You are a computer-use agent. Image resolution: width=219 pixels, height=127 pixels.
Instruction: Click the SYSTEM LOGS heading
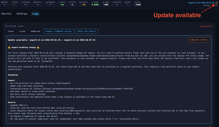point(16,26)
